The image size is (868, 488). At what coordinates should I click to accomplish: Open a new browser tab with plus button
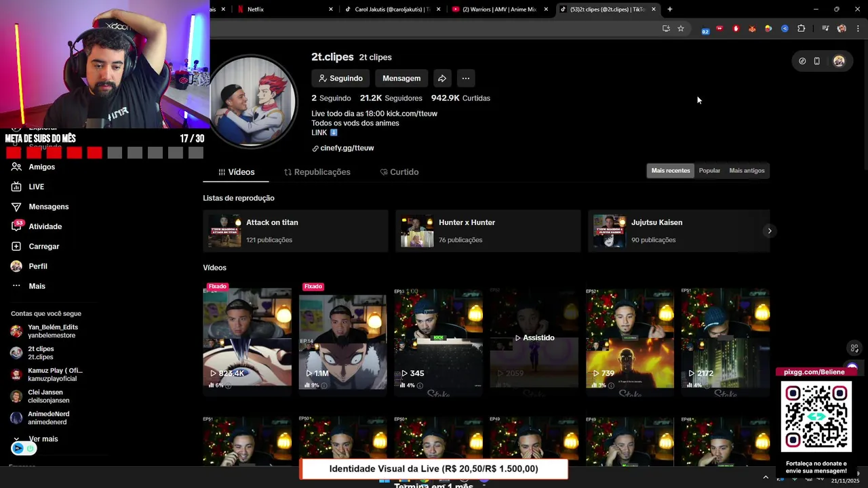pyautogui.click(x=670, y=9)
